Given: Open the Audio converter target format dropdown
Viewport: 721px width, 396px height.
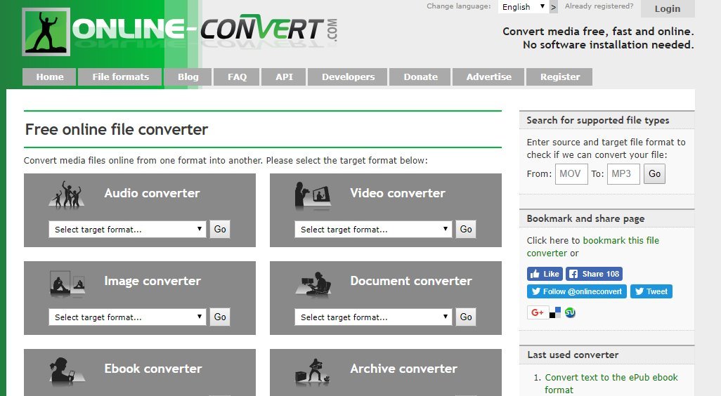Looking at the screenshot, I should 127,229.
